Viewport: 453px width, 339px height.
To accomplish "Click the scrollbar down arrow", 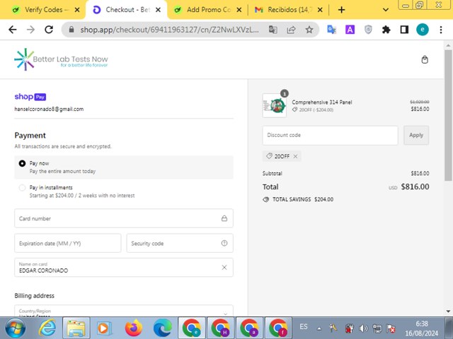I will coord(448,311).
